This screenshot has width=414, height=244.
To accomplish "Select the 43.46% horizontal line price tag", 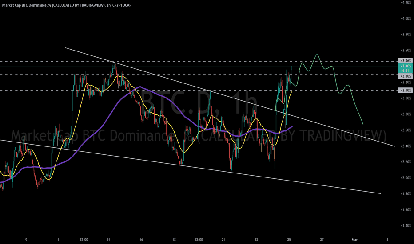I will click(x=405, y=61).
